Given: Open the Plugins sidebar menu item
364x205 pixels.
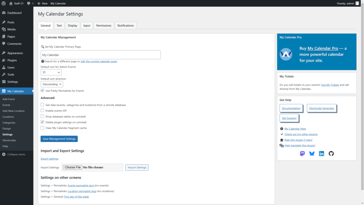Looking at the screenshot, I should point(12,60).
